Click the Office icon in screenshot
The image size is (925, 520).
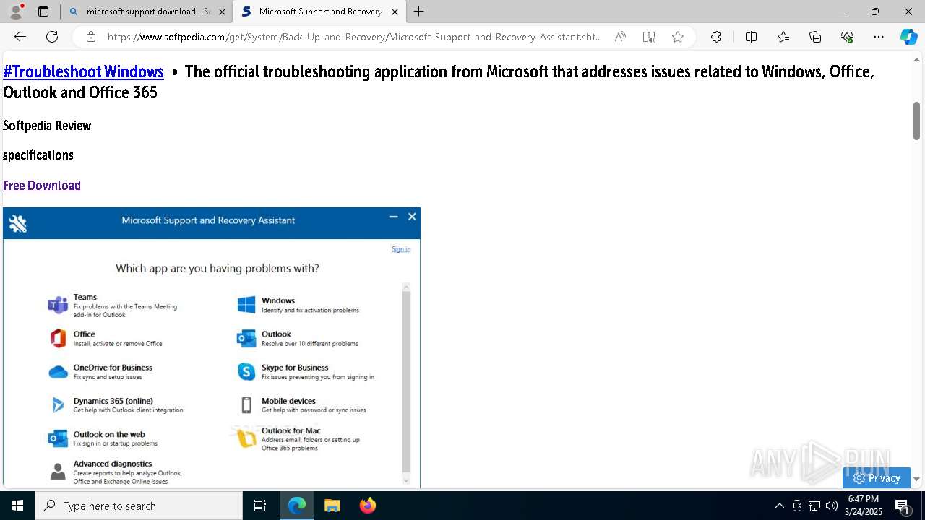tap(58, 338)
